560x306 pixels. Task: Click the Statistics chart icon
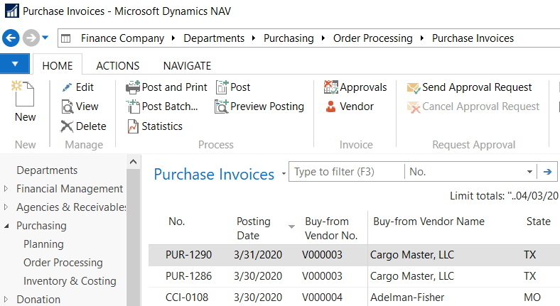(133, 126)
